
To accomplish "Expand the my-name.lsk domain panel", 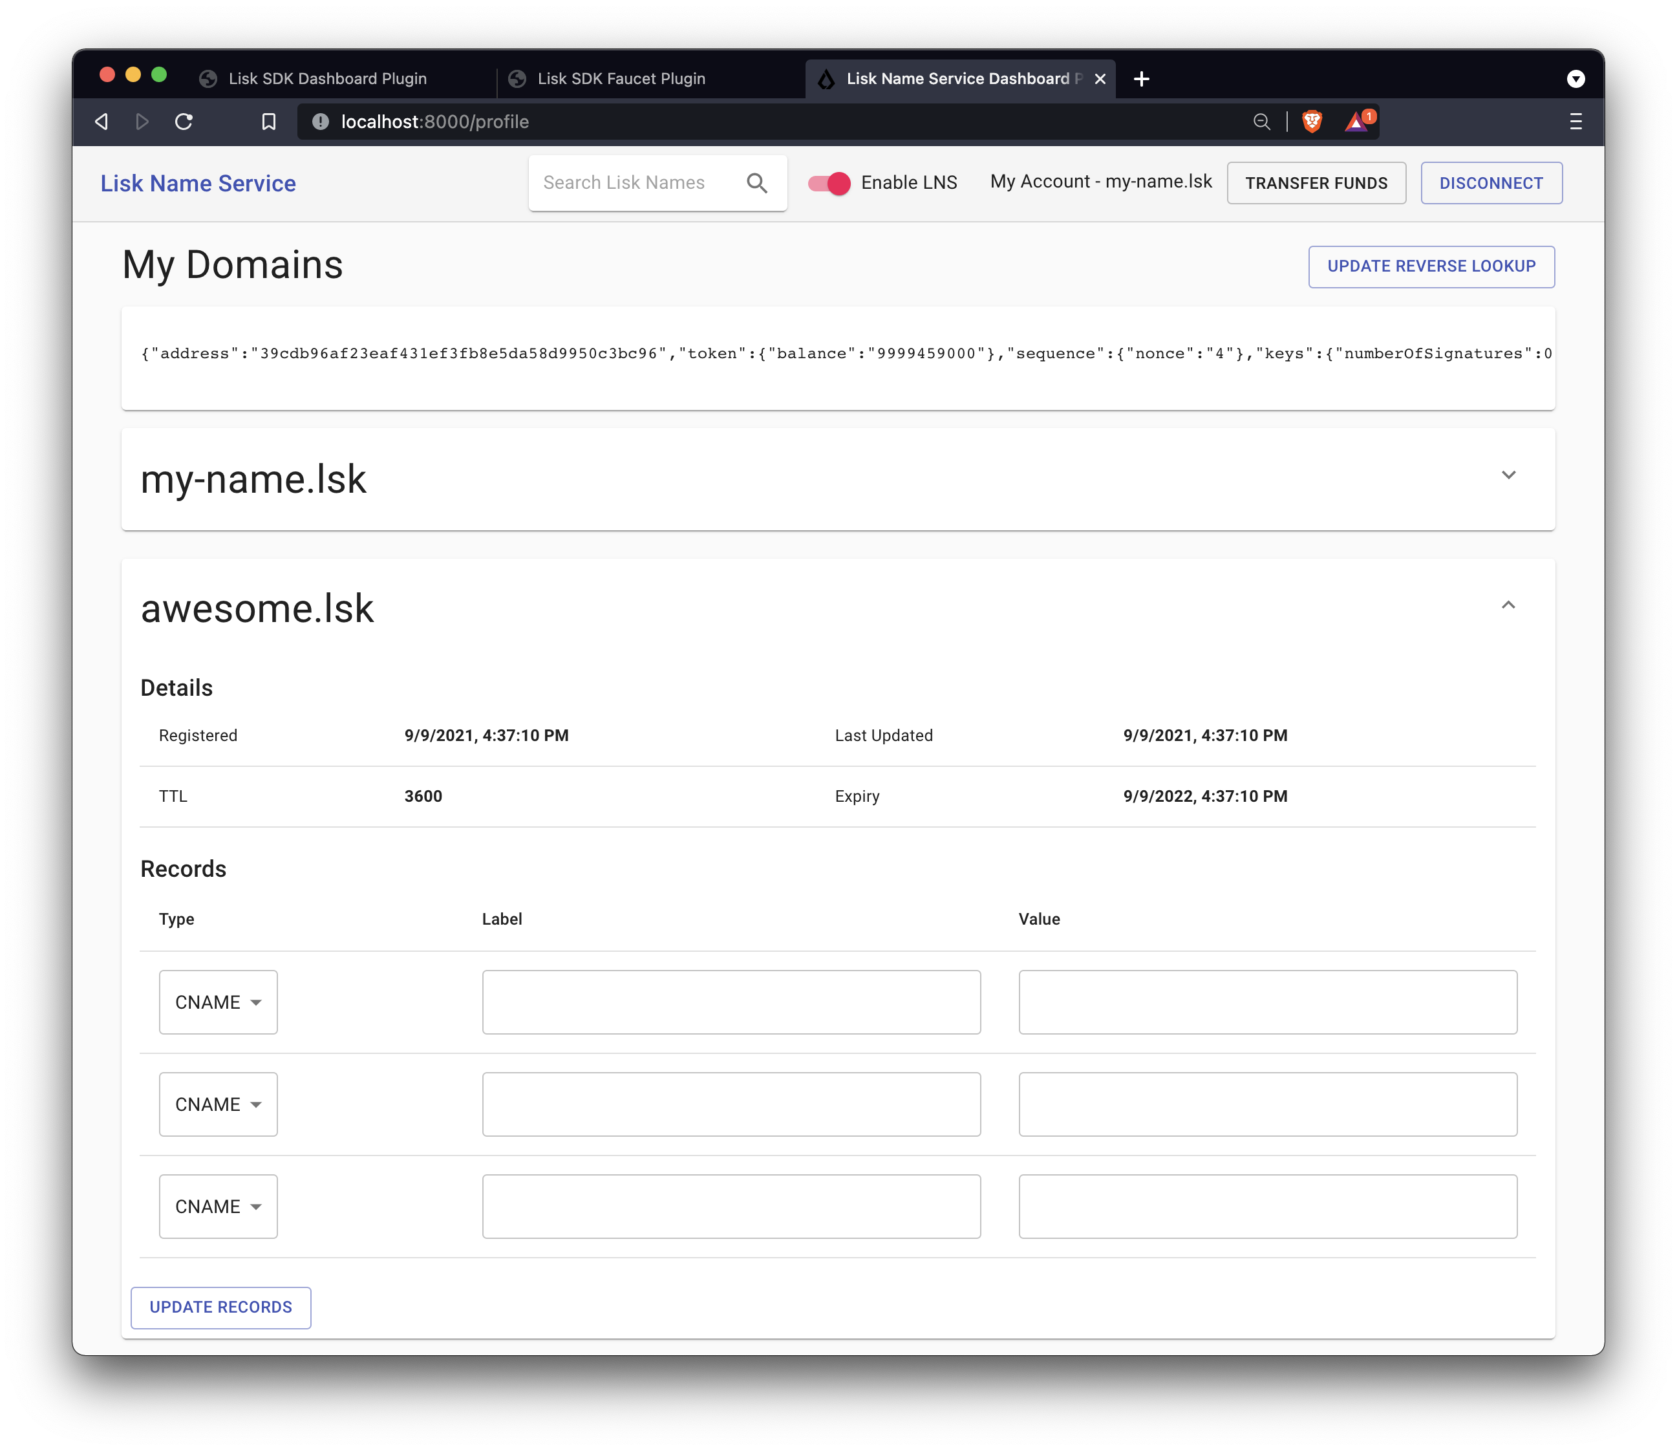I will point(1508,475).
